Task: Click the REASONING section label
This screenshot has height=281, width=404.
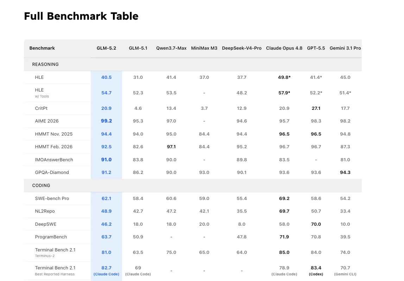Action: click(45, 64)
